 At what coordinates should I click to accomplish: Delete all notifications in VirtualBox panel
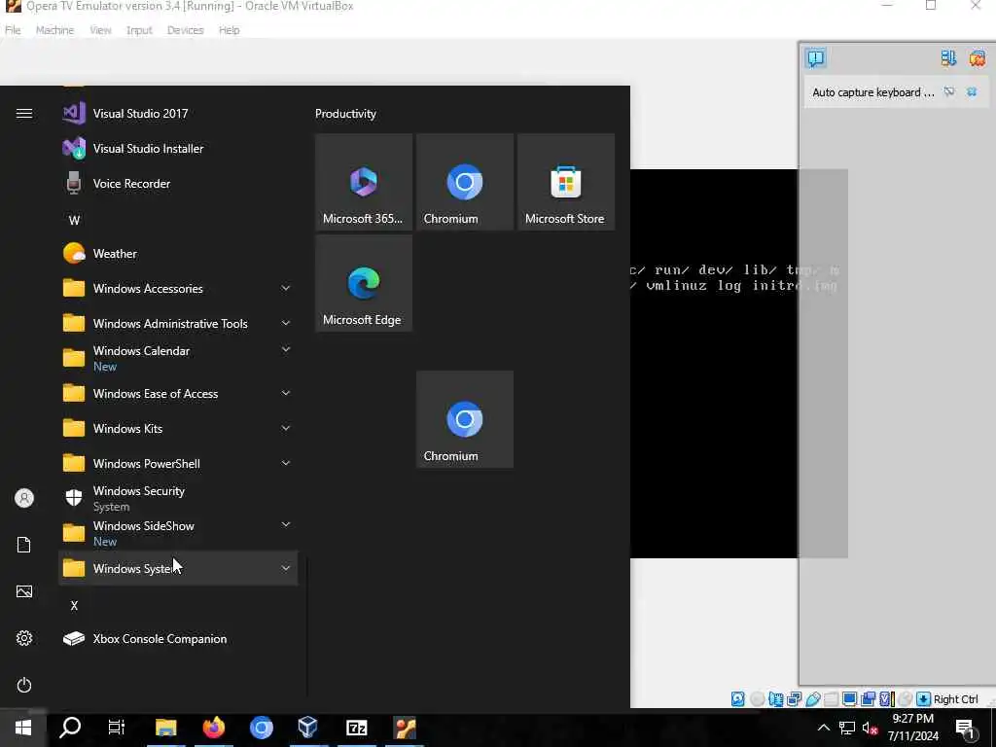[977, 58]
